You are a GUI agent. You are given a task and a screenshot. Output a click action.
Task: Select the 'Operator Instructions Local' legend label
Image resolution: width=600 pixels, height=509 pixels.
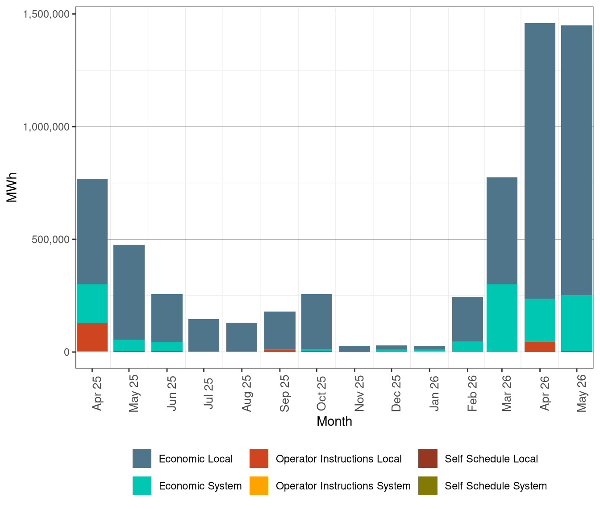339,459
